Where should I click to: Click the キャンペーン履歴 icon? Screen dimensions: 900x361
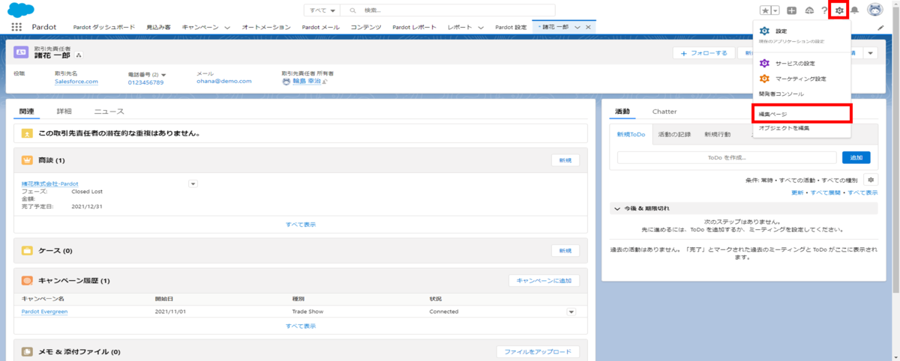point(27,281)
